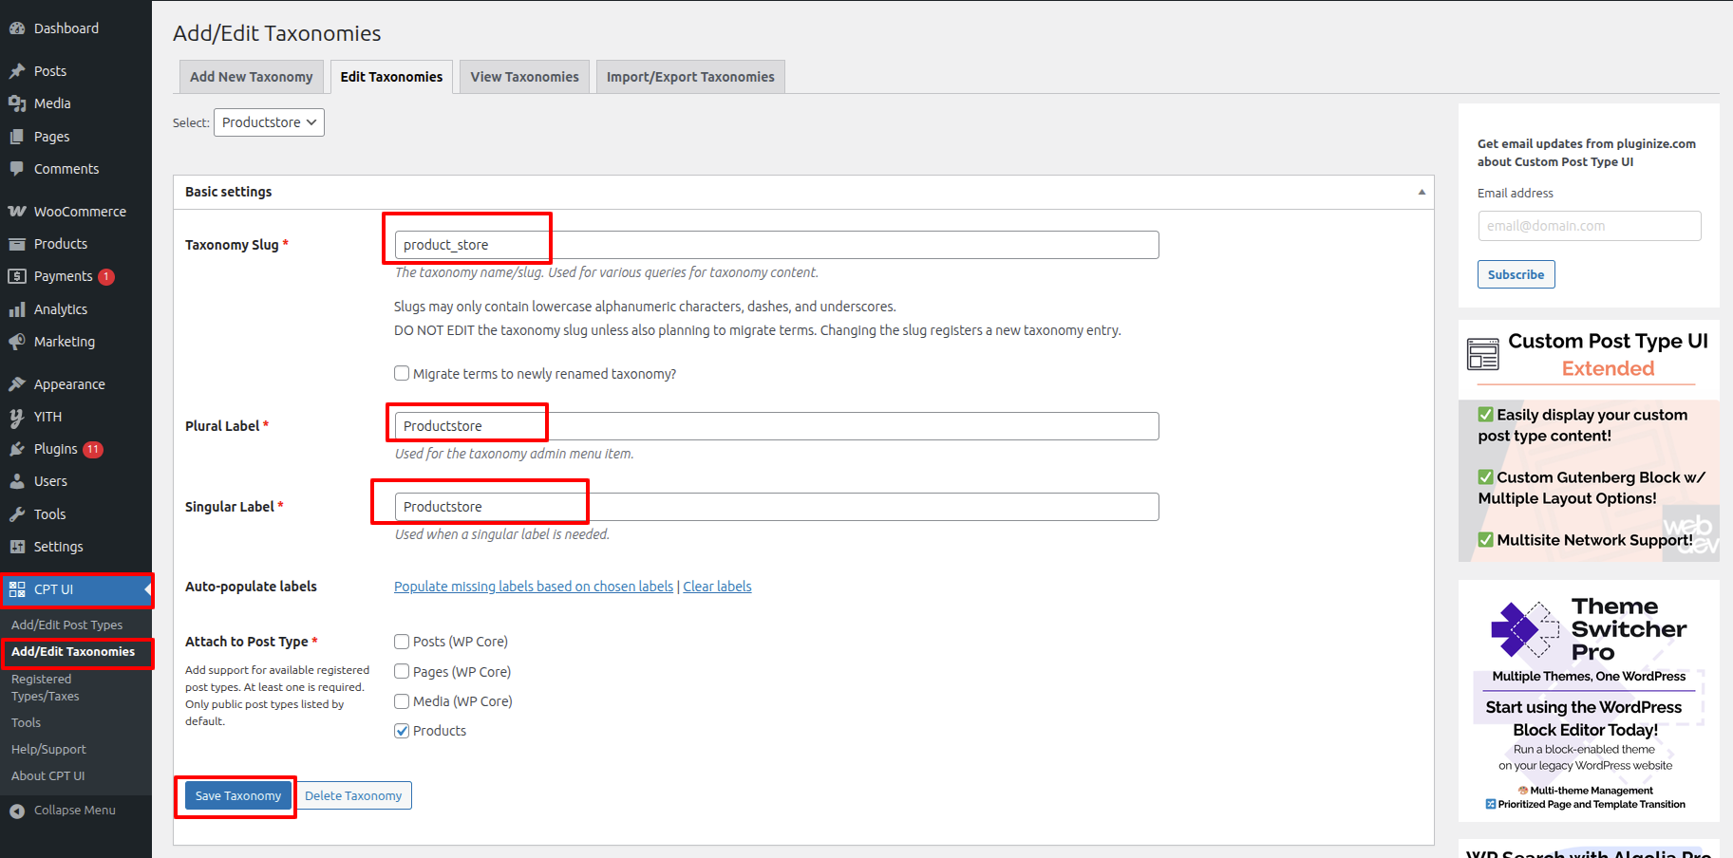Check the Posts (WP Core) checkbox

tap(402, 642)
